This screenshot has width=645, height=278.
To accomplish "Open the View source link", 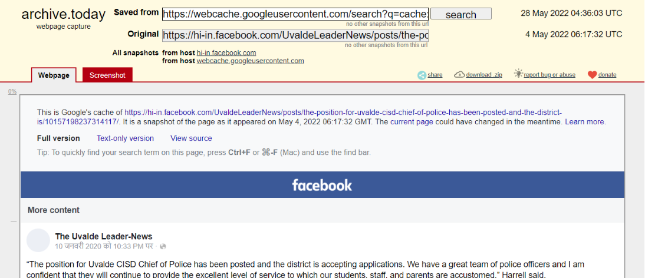I will pos(191,138).
